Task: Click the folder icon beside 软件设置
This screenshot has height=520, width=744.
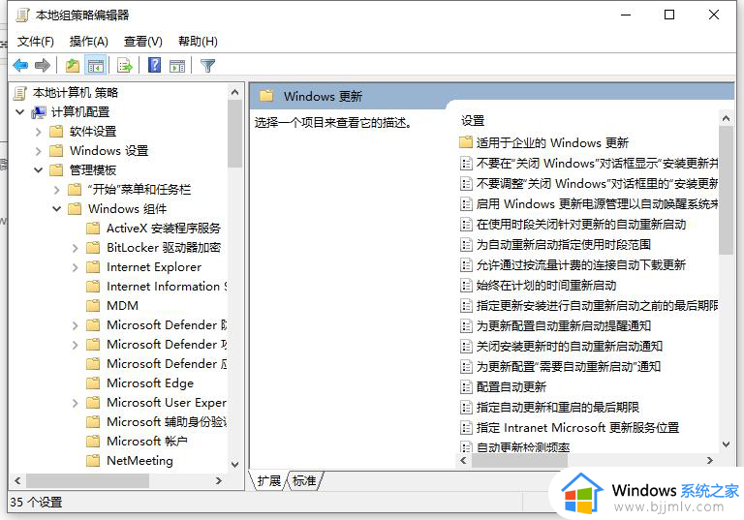Action: pos(56,131)
